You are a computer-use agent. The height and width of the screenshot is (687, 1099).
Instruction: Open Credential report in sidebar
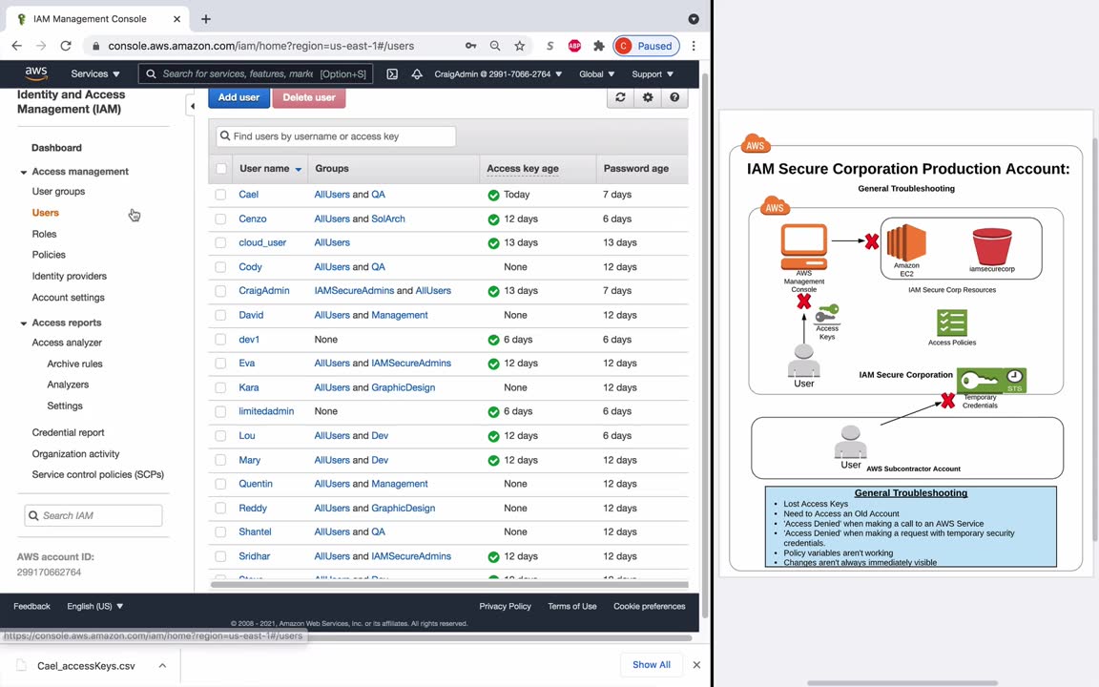pos(68,432)
